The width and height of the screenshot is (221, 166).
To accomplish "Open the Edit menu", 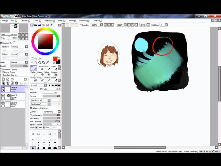I will click(x=14, y=21).
